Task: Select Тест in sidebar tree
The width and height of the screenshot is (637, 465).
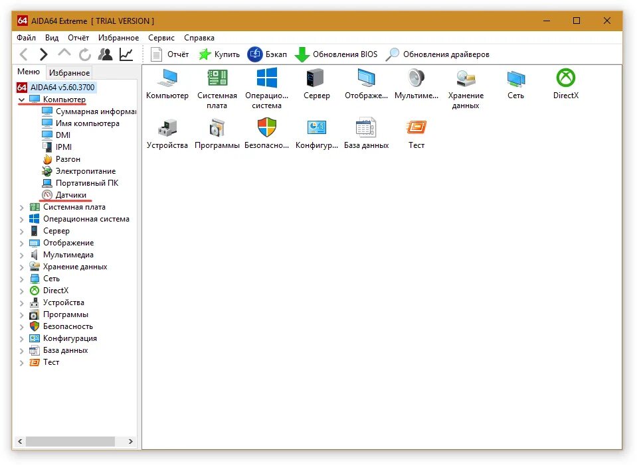Action: pos(45,362)
